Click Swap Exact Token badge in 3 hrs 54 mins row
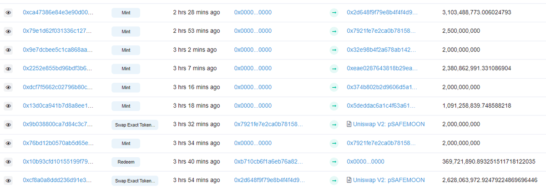The width and height of the screenshot is (546, 190). 135,181
